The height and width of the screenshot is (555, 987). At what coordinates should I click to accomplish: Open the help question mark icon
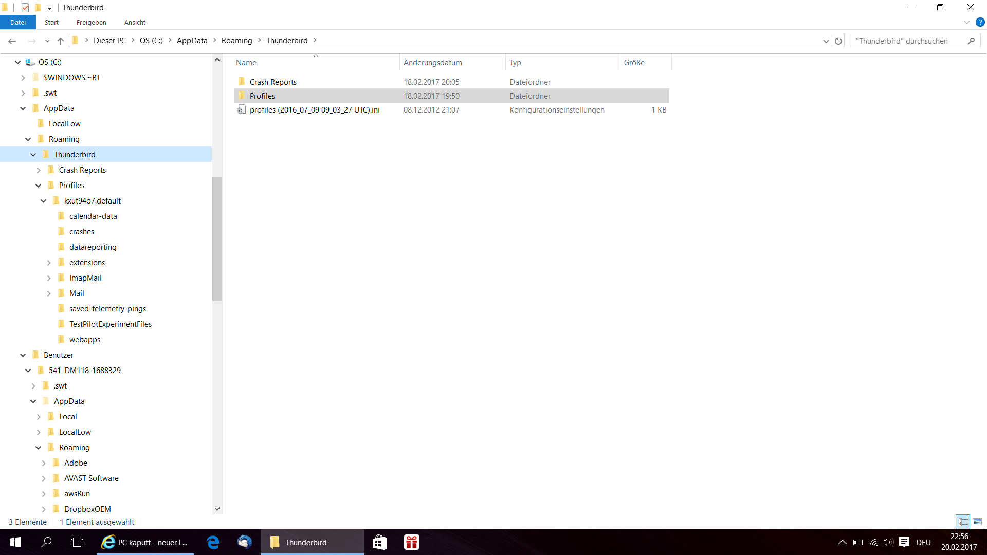[980, 22]
